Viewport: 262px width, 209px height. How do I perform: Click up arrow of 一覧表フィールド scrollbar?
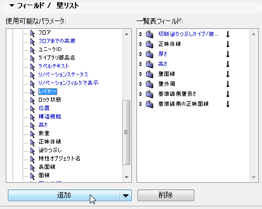pos(254,34)
